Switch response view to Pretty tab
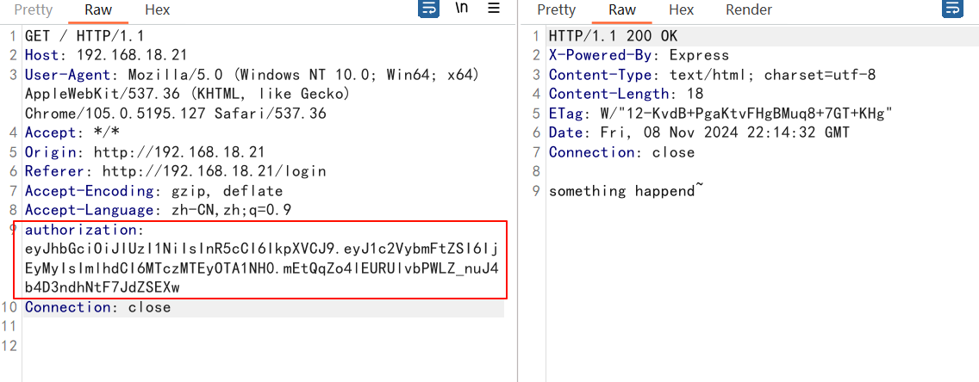The height and width of the screenshot is (382, 979). [x=557, y=10]
